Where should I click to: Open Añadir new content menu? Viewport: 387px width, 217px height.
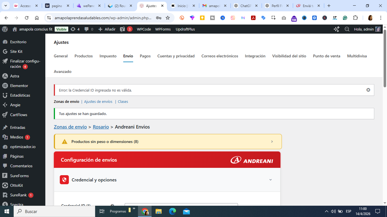click(x=107, y=29)
